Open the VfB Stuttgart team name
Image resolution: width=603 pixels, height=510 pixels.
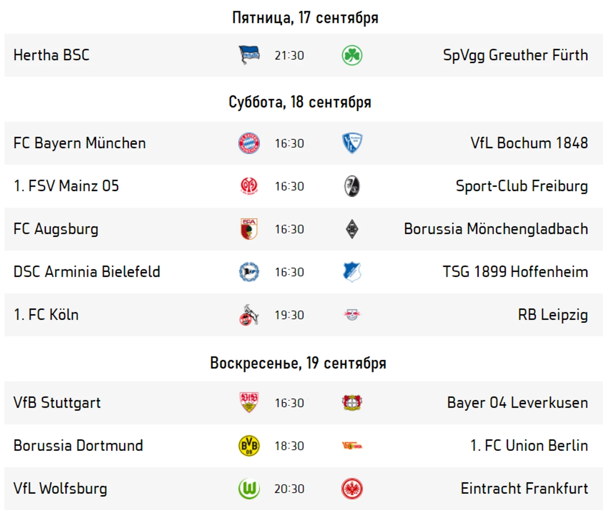point(57,403)
